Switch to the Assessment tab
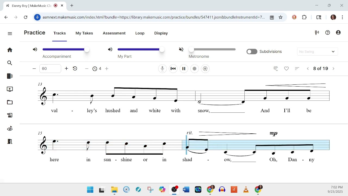Screen dimensions: 348x196 114,33
